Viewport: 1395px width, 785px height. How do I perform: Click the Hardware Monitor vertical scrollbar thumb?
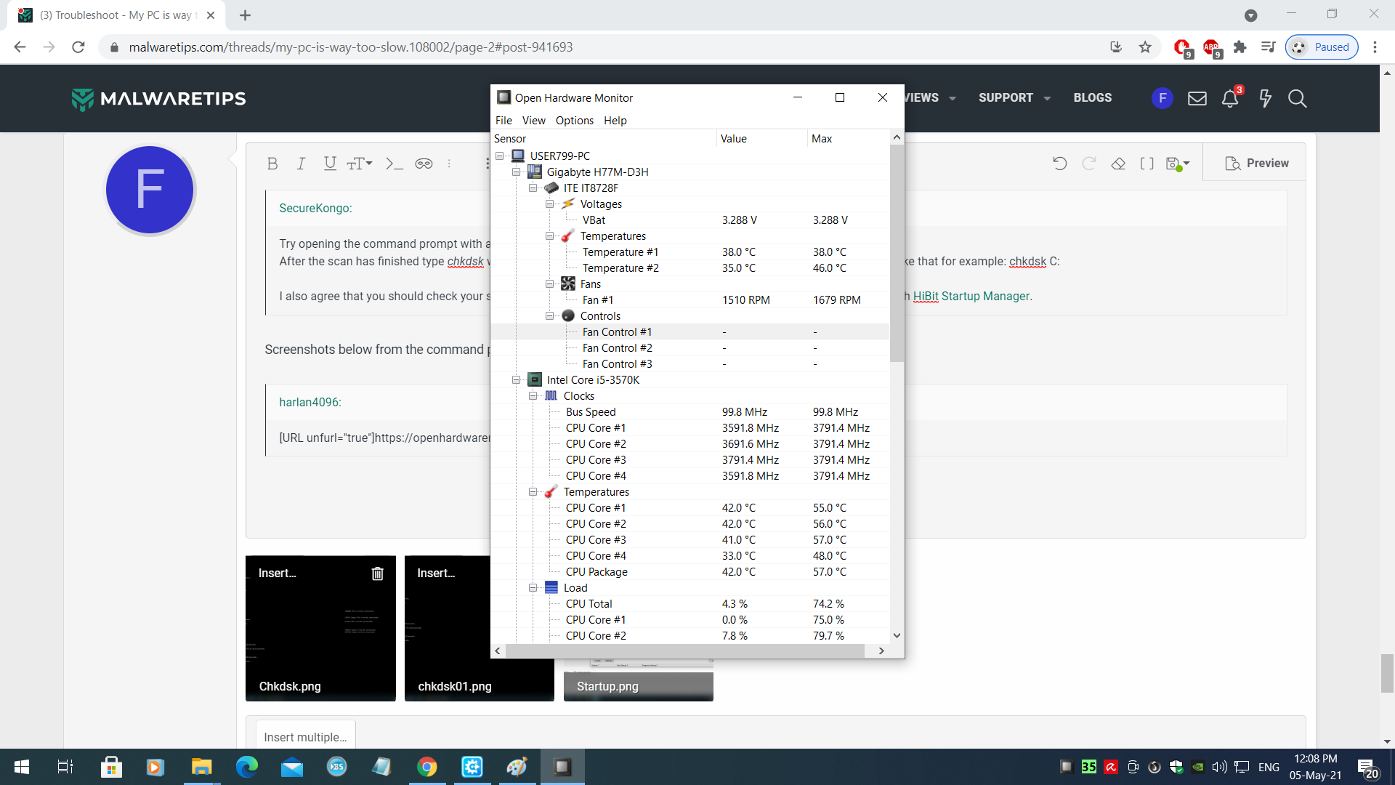point(897,252)
